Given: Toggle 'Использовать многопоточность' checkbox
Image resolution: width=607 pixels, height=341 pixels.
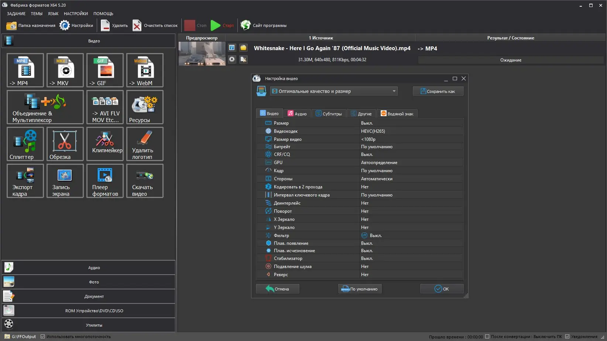Looking at the screenshot, I should click(x=43, y=337).
